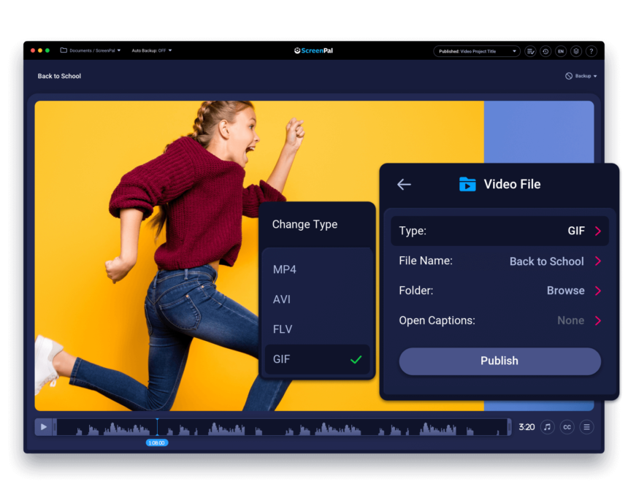Select AVI in the Change Type list
Screen dimensions: 628x495
tap(317, 299)
